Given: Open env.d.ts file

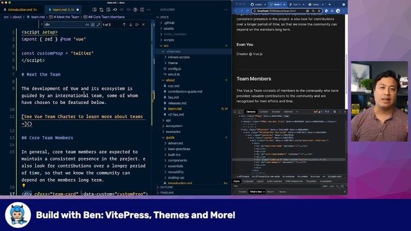Looking at the screenshot, I should pyautogui.click(x=174, y=74).
